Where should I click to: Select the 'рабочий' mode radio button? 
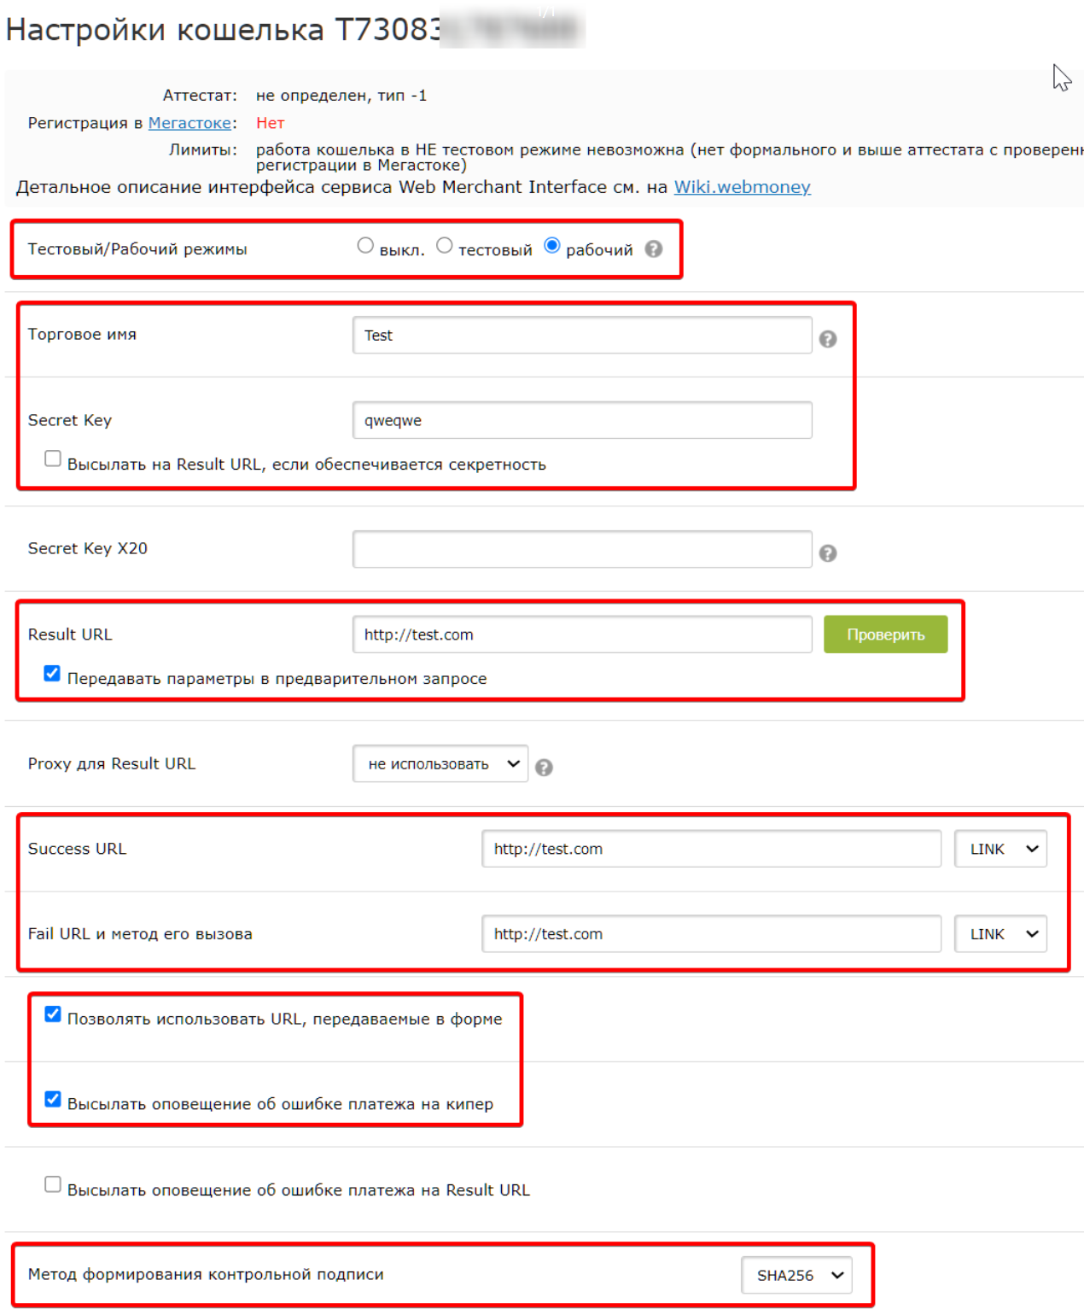click(x=552, y=246)
